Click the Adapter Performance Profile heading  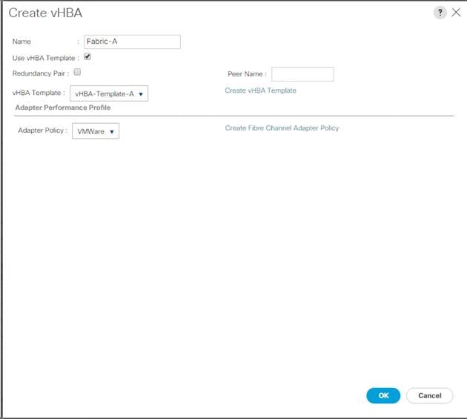pos(63,108)
